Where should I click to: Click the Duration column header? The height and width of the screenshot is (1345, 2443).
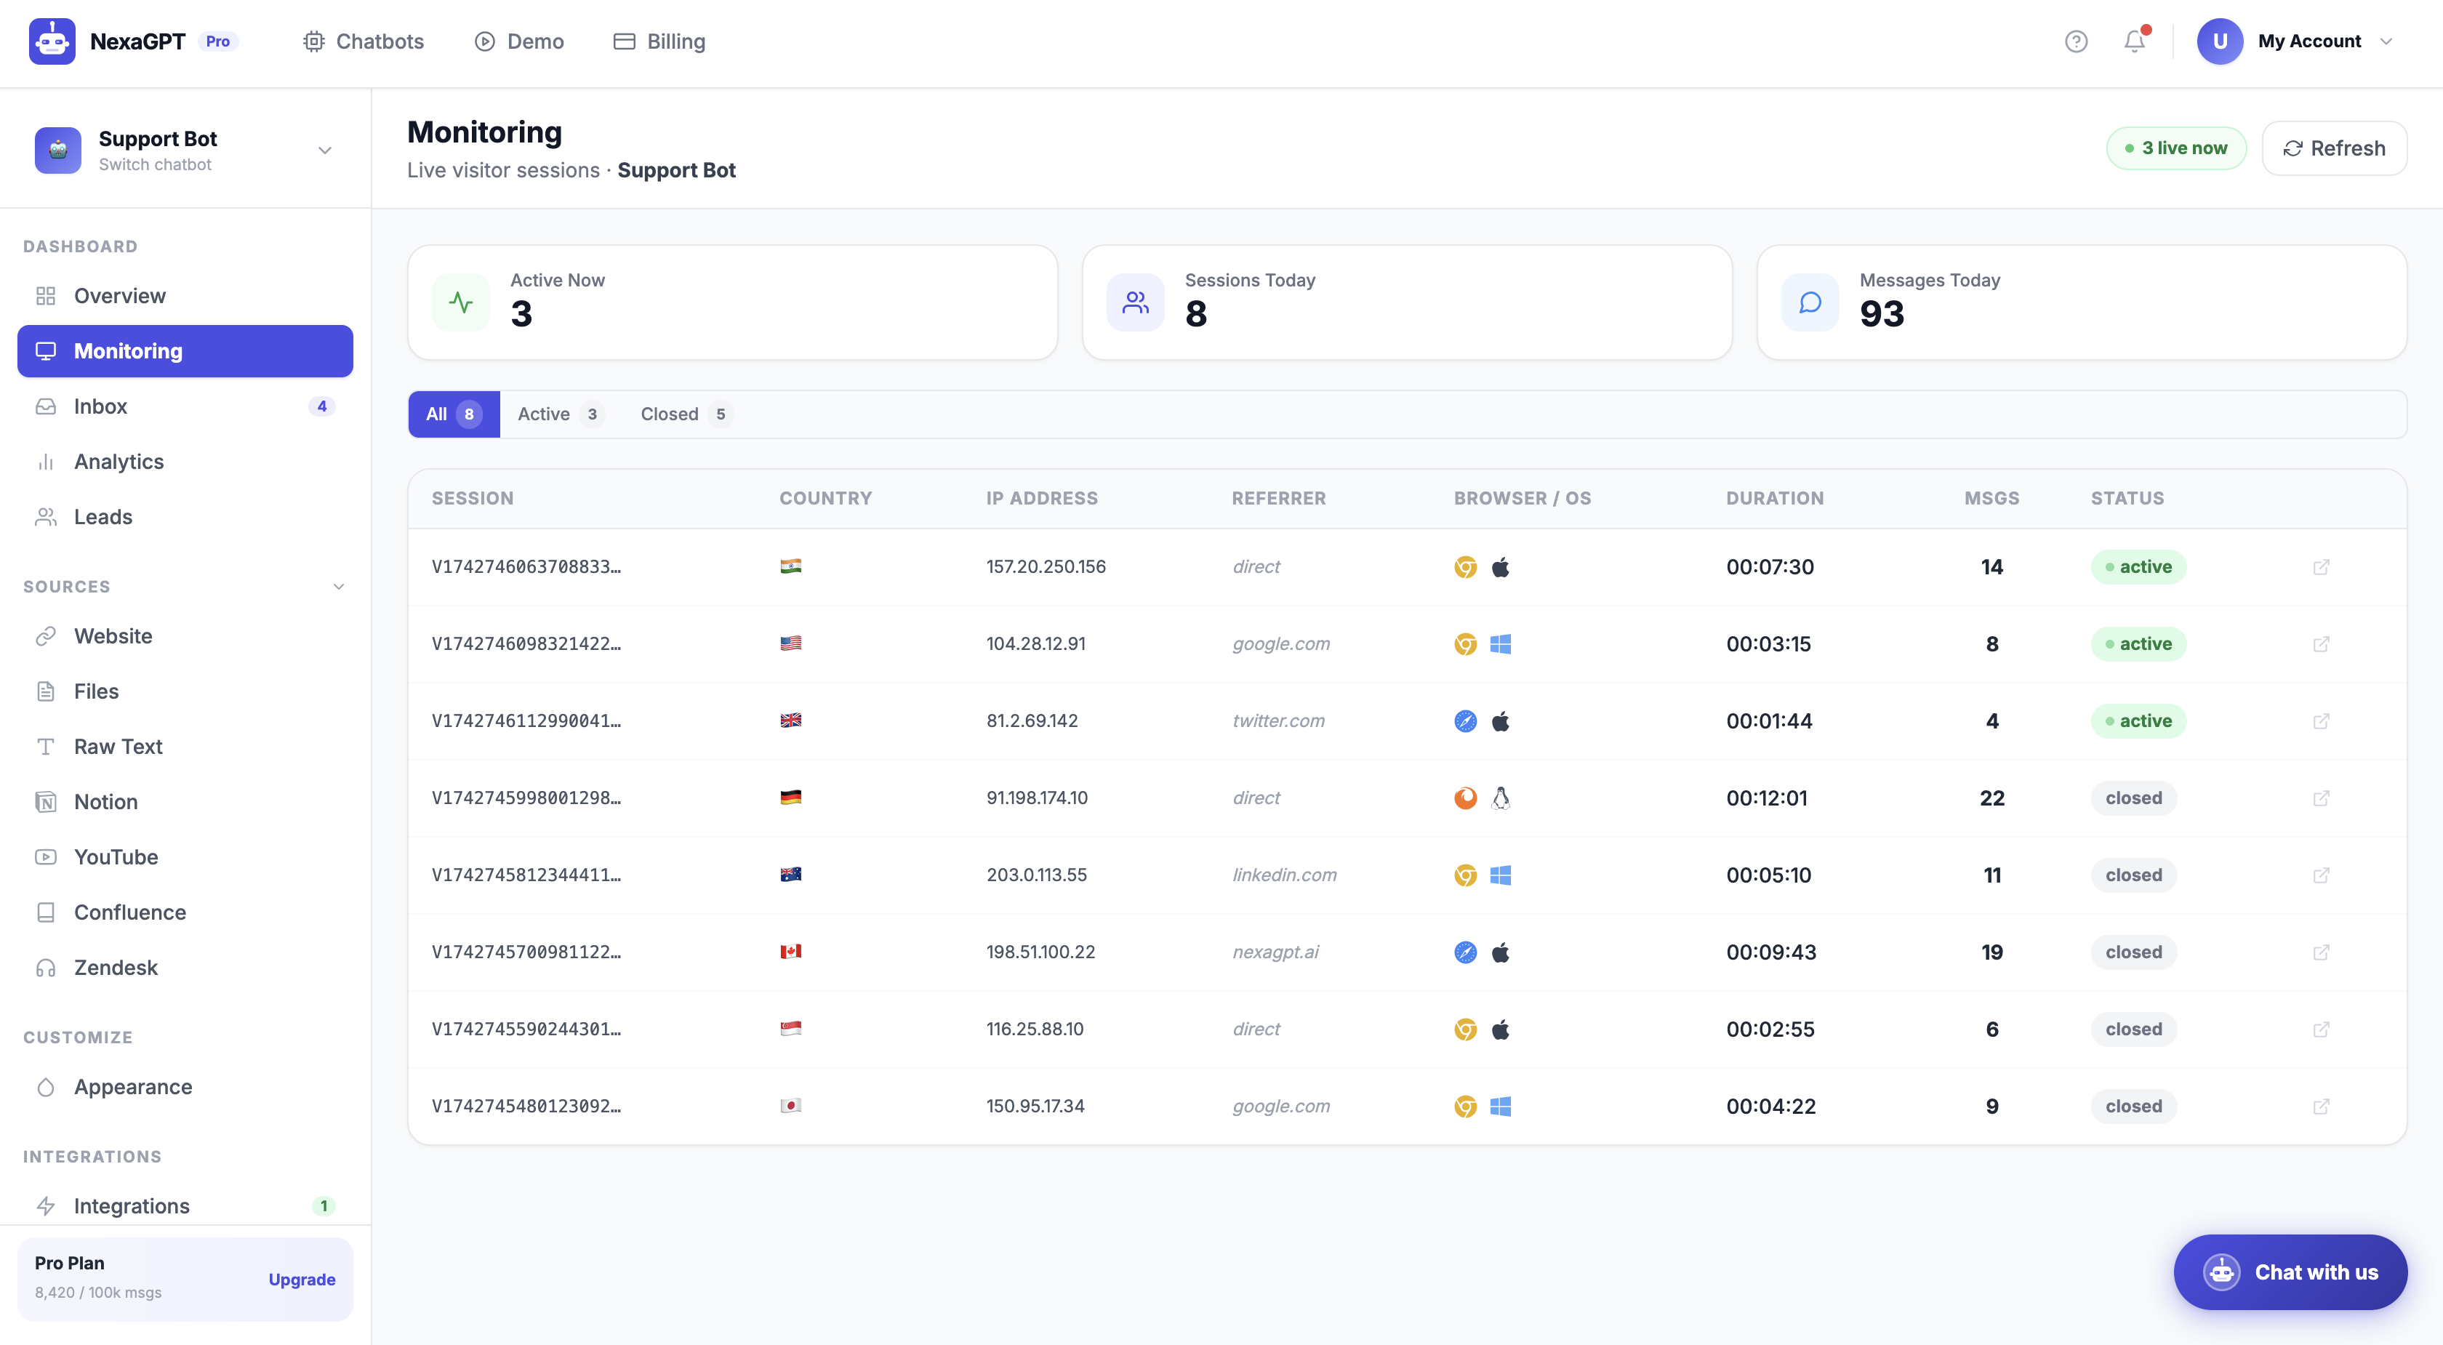(1774, 499)
